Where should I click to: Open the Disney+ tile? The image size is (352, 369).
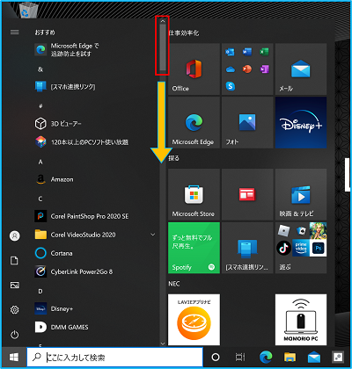click(x=301, y=122)
